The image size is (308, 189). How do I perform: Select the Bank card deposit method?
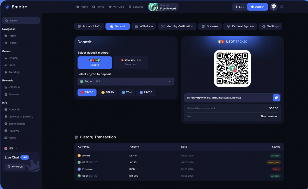(x=131, y=63)
